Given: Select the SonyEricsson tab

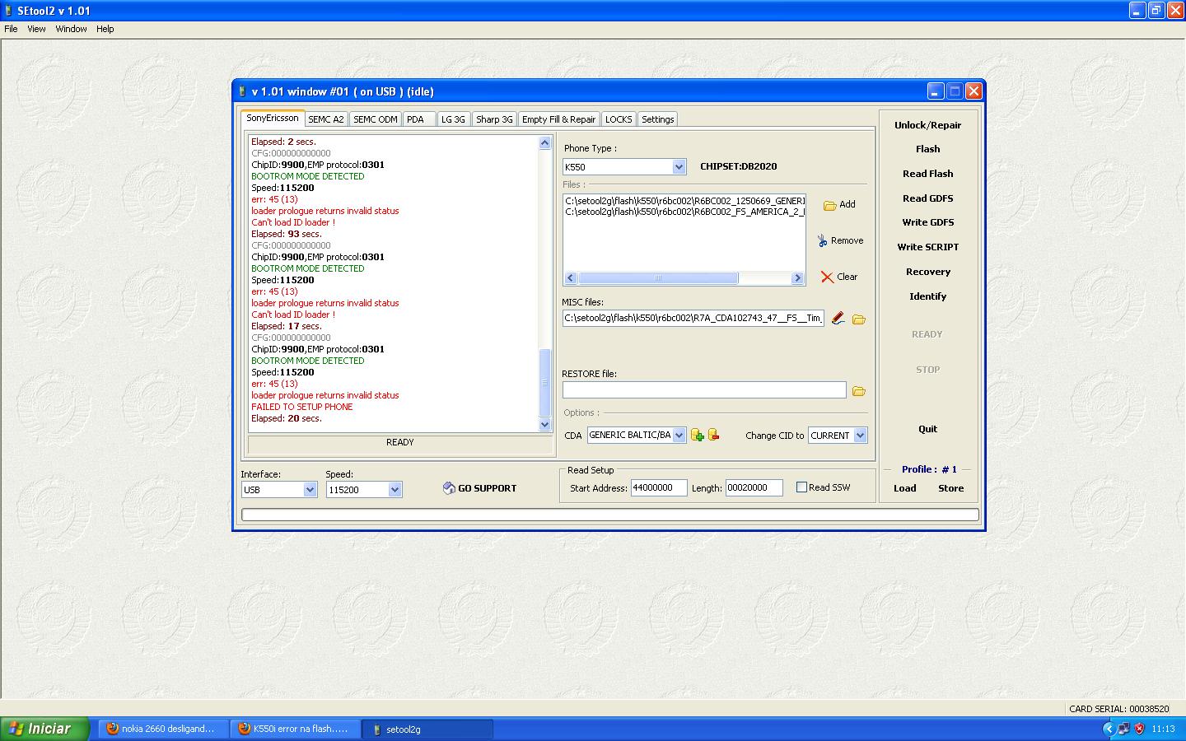Looking at the screenshot, I should [x=273, y=118].
